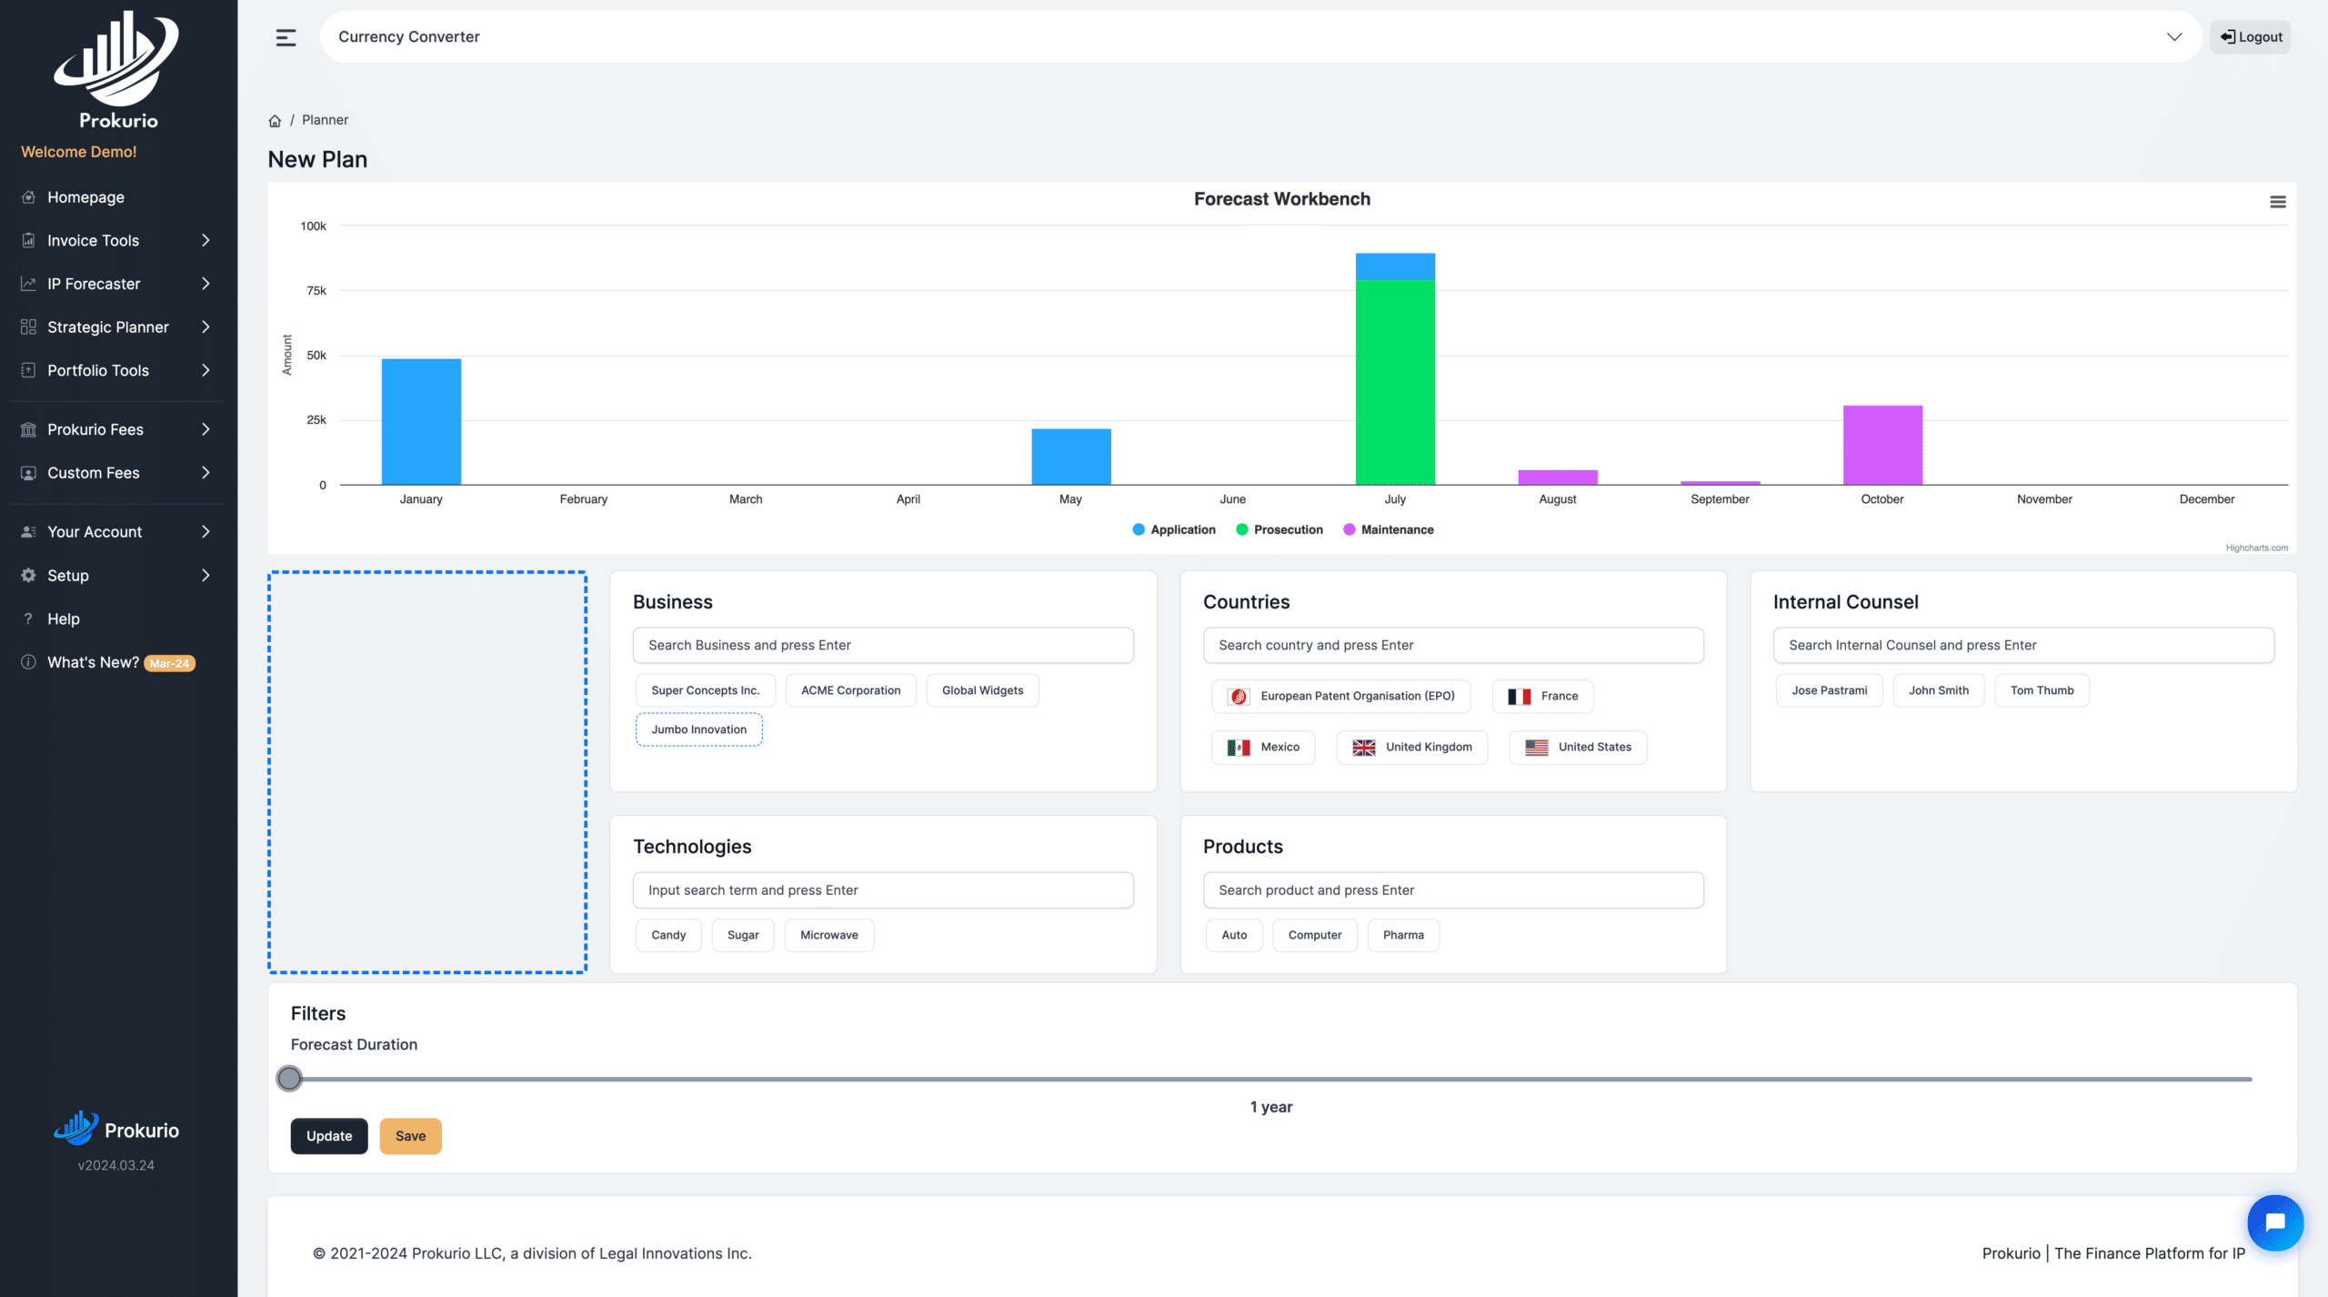Image resolution: width=2328 pixels, height=1297 pixels.
Task: Click the Planner breadcrumb link
Action: (x=325, y=120)
